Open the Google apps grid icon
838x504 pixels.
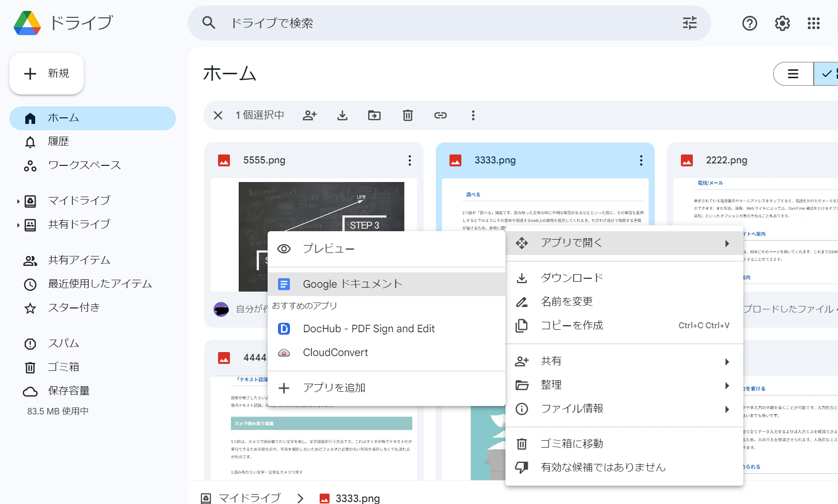pos(813,23)
